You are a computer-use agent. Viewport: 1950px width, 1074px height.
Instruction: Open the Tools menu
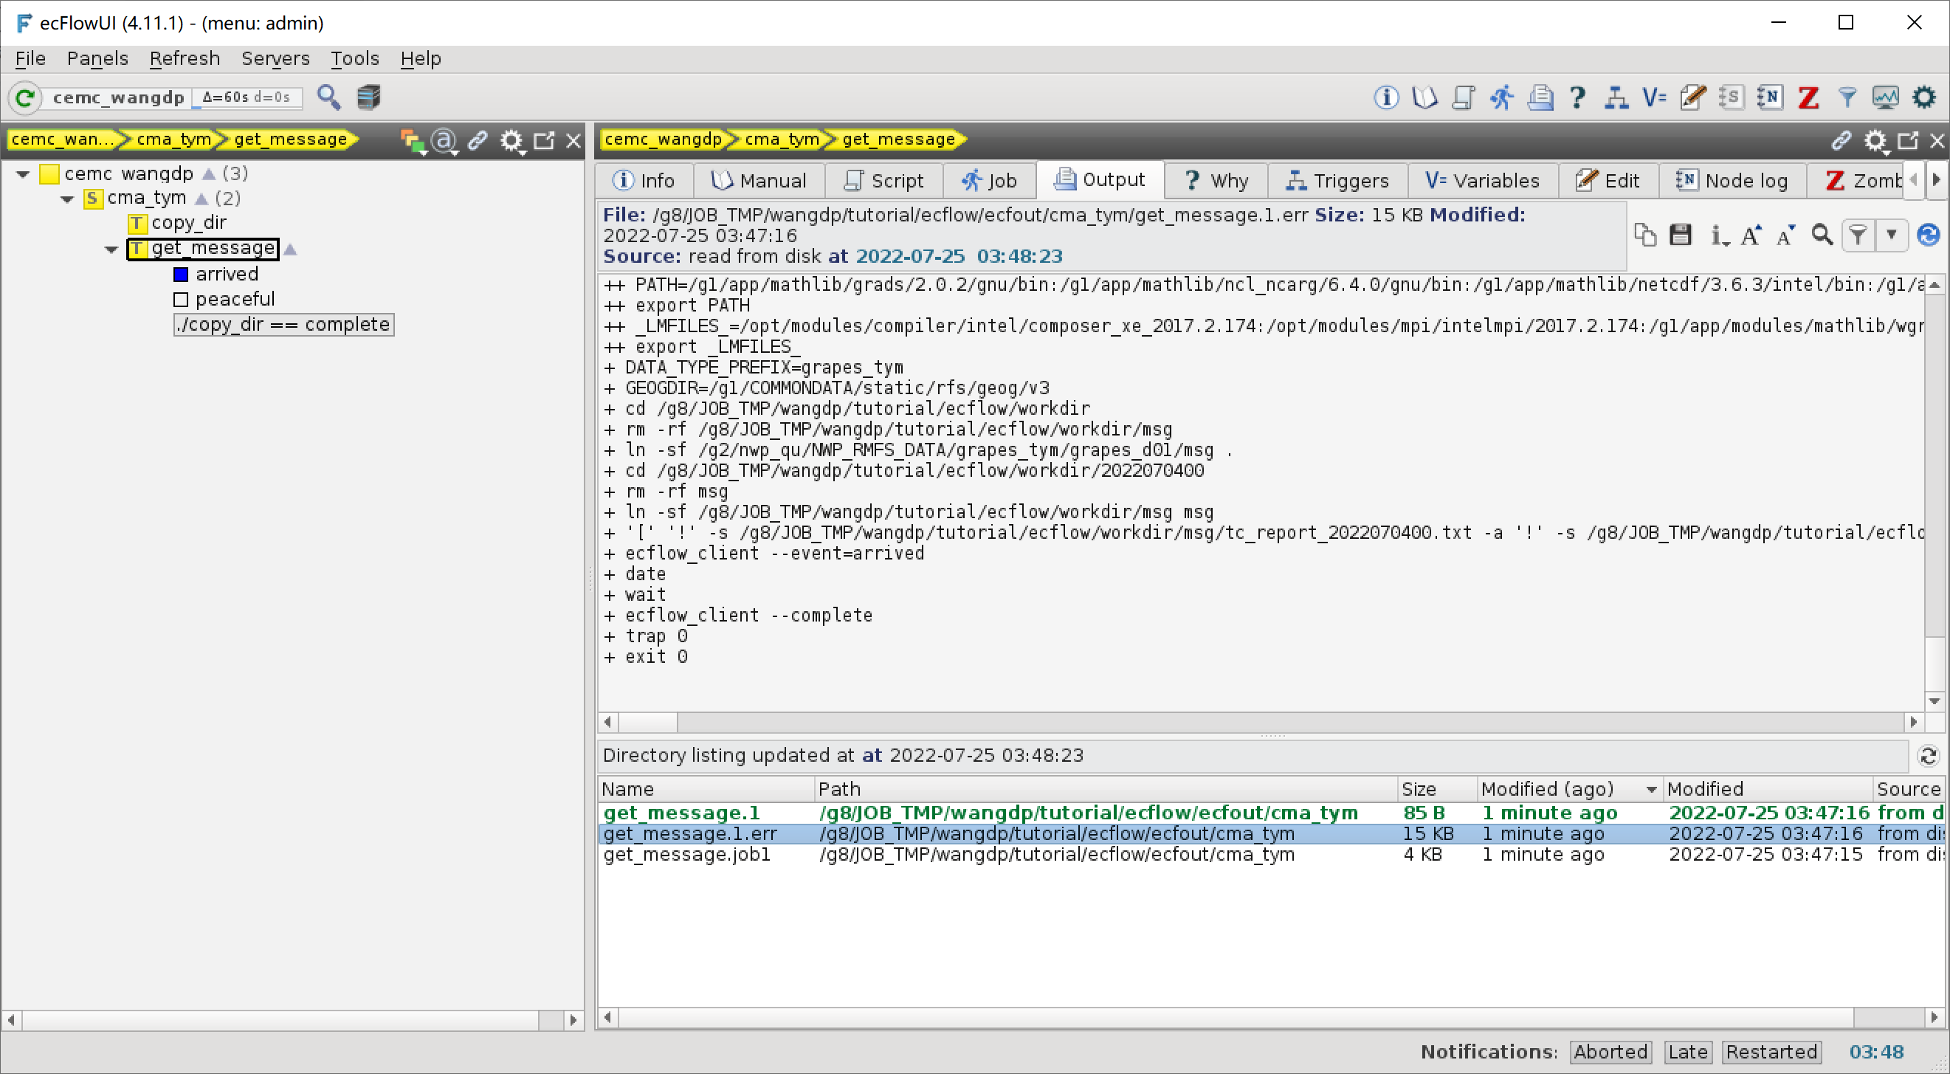click(354, 58)
